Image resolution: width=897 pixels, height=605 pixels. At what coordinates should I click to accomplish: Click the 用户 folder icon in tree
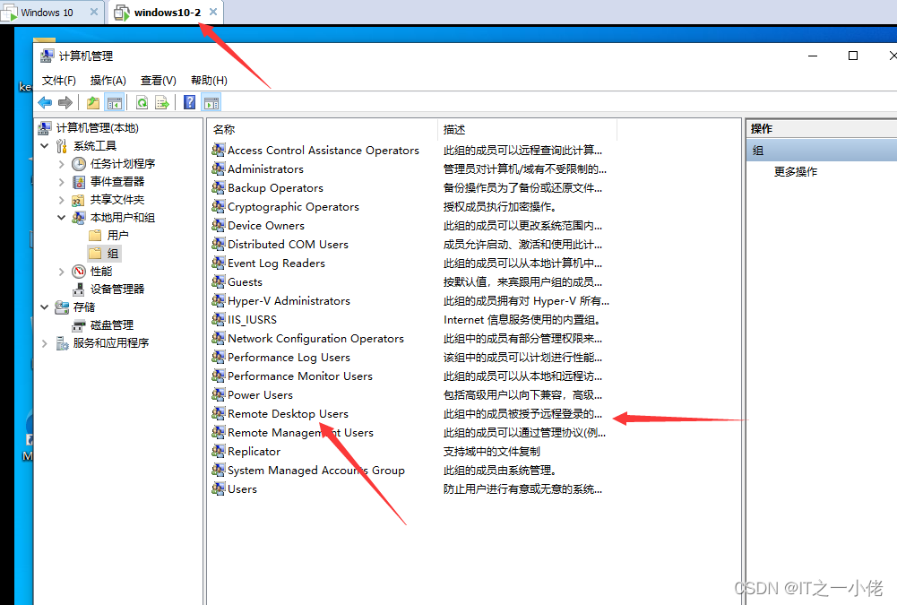click(x=96, y=235)
